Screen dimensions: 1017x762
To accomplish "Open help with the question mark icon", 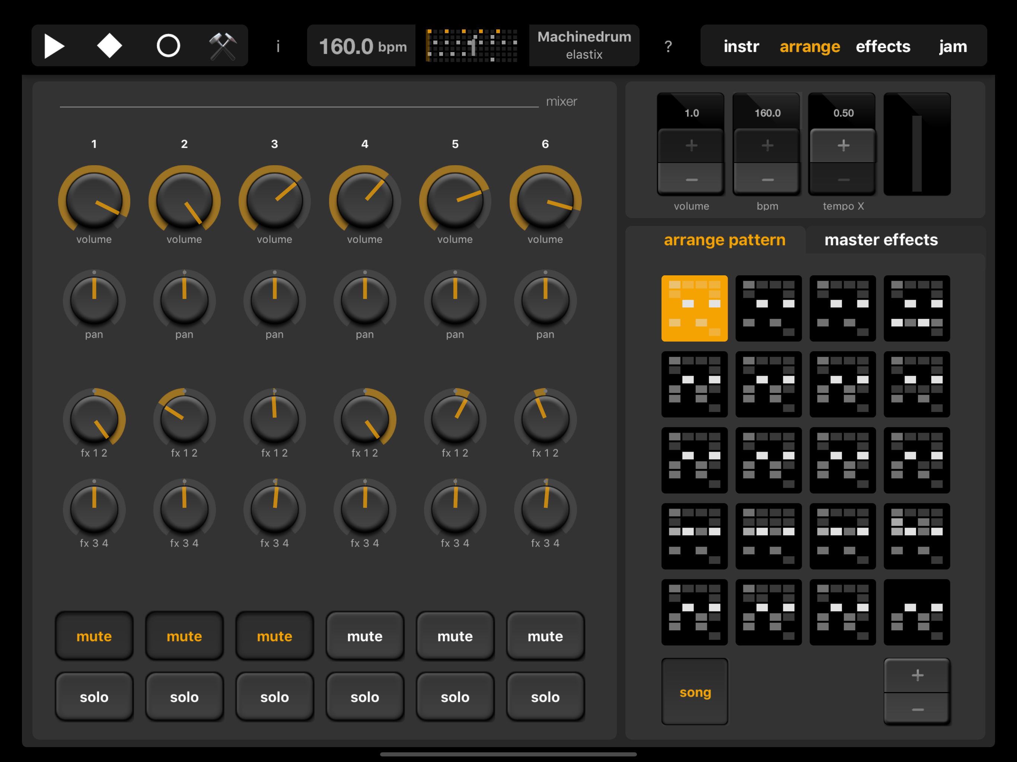I will (668, 47).
